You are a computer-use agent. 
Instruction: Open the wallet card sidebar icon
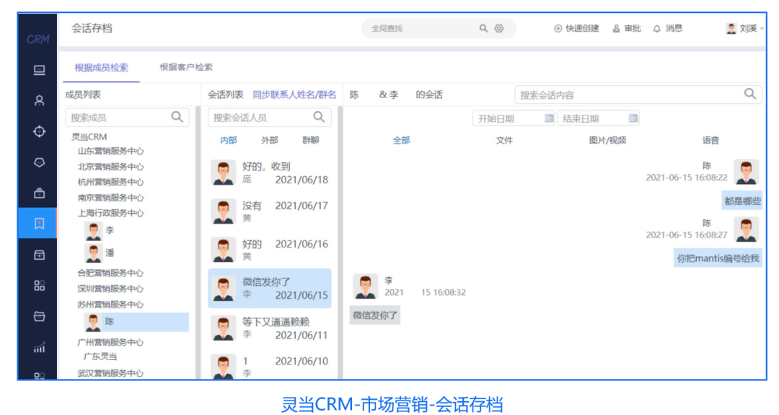click(x=39, y=255)
